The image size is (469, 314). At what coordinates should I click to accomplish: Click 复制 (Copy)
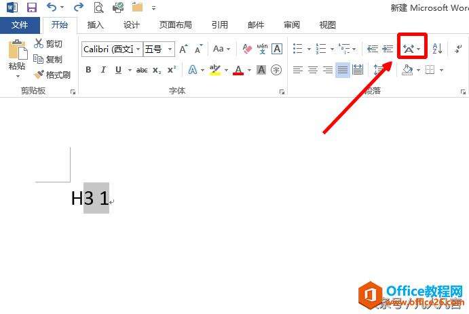48,59
